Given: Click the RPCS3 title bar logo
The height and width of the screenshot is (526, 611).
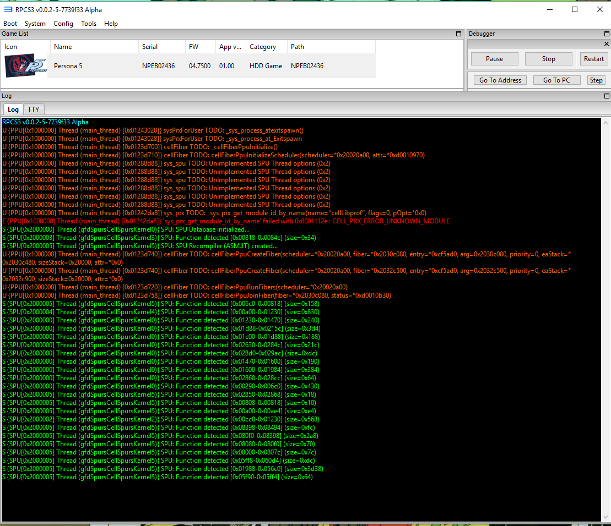Looking at the screenshot, I should pyautogui.click(x=8, y=9).
